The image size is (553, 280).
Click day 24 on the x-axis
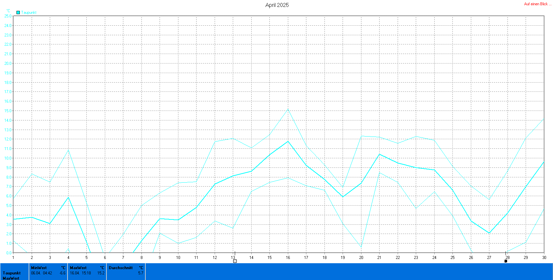point(434,258)
